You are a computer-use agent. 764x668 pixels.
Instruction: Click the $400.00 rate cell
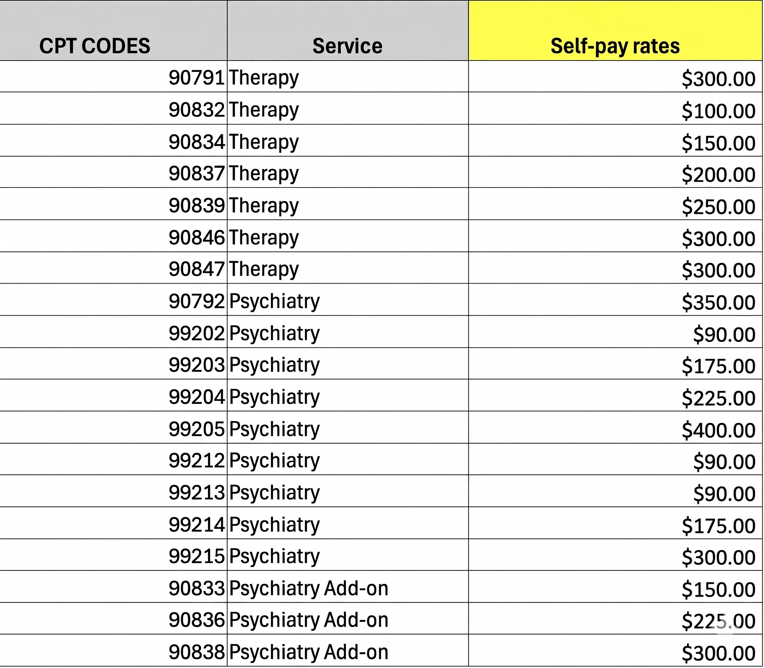[x=615, y=428]
